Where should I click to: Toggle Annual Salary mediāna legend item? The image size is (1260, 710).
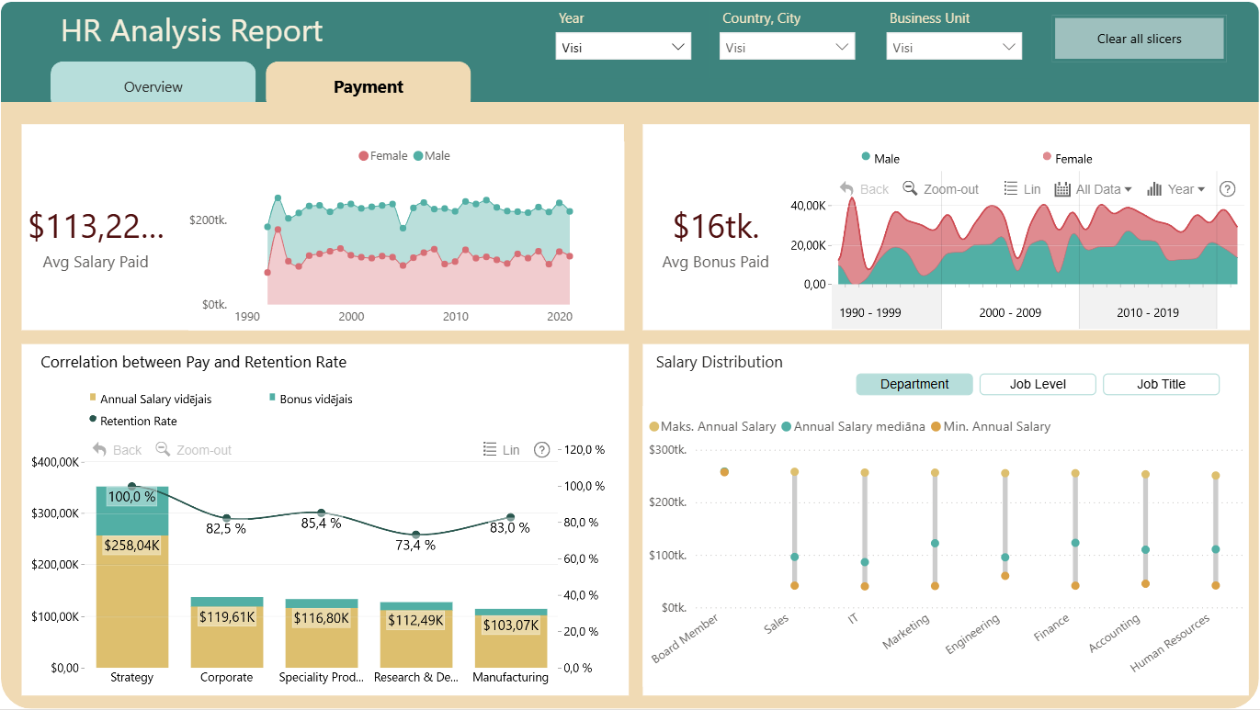[852, 426]
